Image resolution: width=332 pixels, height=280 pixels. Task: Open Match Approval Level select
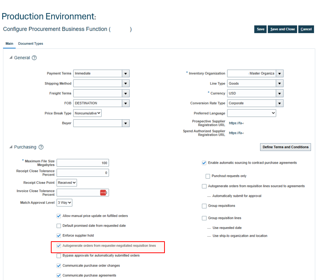(64, 202)
